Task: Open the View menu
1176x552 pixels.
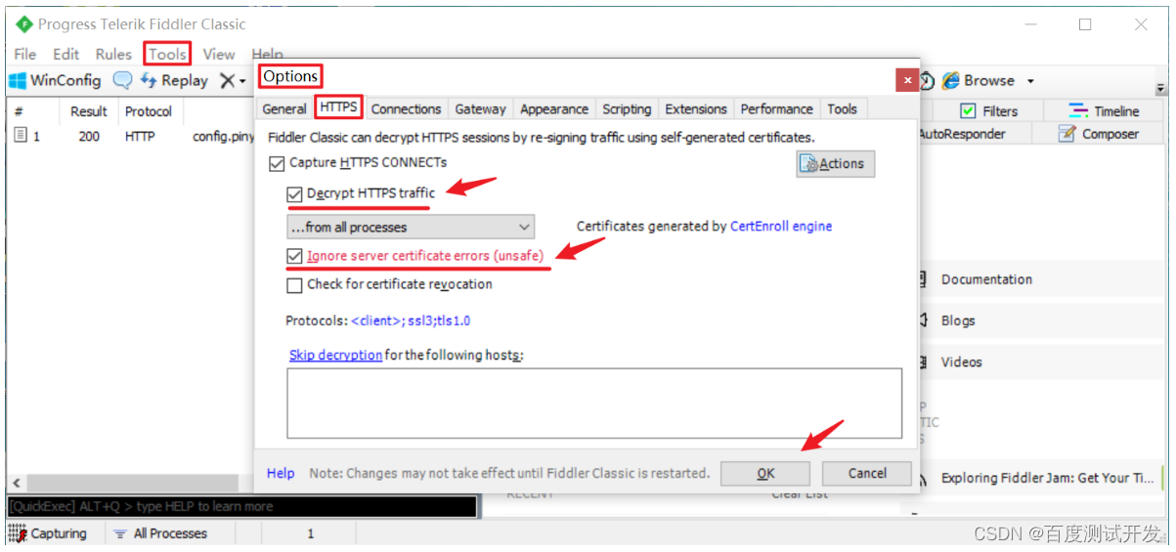Action: coord(219,54)
